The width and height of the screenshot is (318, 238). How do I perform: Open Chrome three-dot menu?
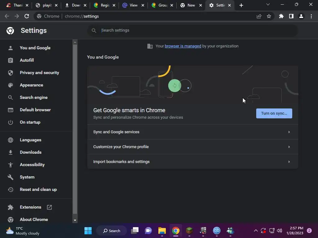click(311, 16)
